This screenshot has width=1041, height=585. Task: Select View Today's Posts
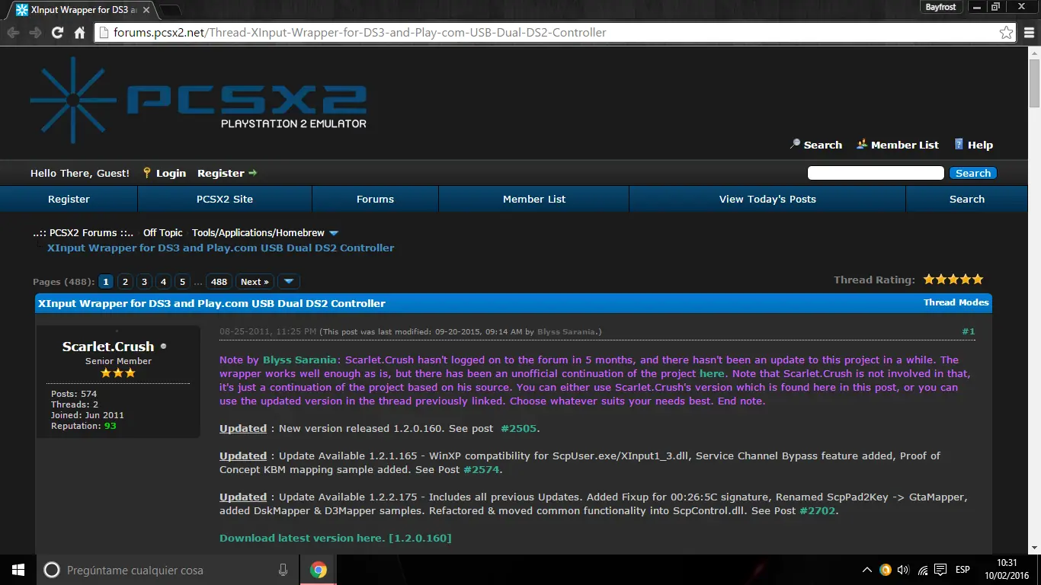767,199
